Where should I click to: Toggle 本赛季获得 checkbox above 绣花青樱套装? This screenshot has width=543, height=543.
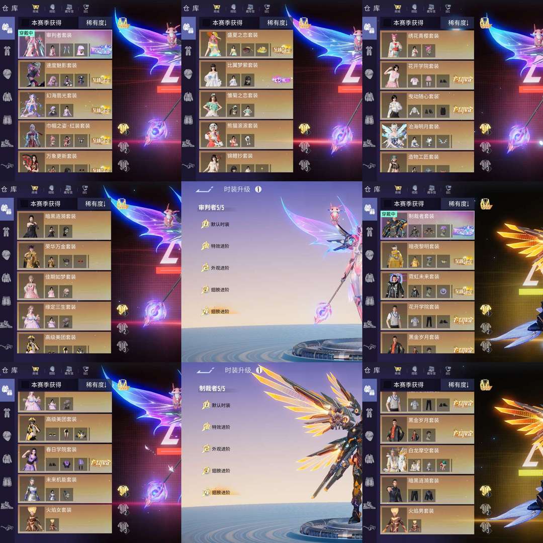(x=388, y=23)
